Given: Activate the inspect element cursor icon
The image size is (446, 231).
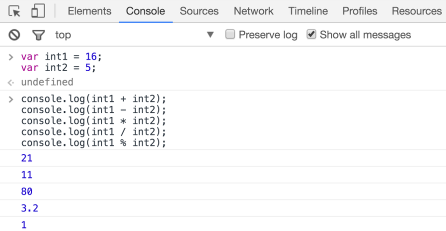Looking at the screenshot, I should (14, 11).
